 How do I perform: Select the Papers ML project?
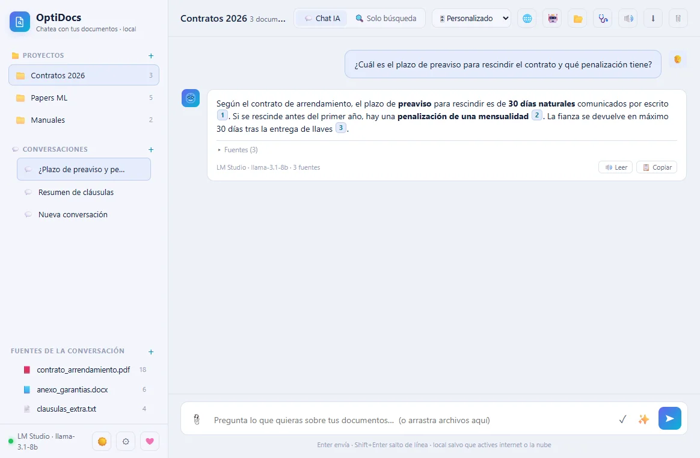pyautogui.click(x=84, y=97)
